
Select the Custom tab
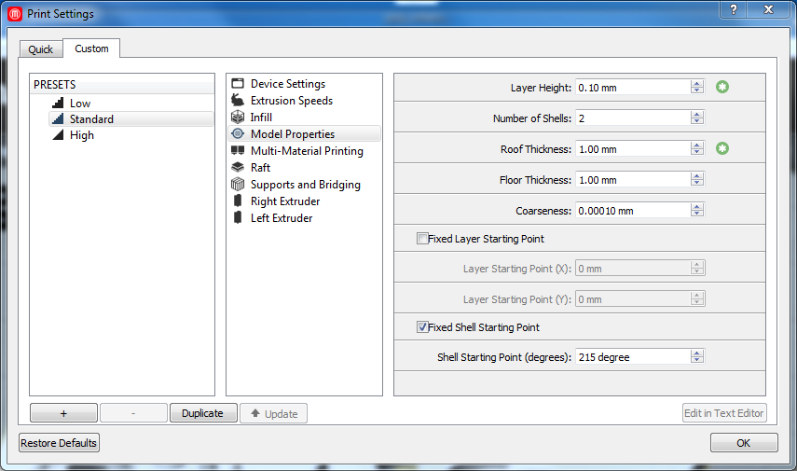91,48
